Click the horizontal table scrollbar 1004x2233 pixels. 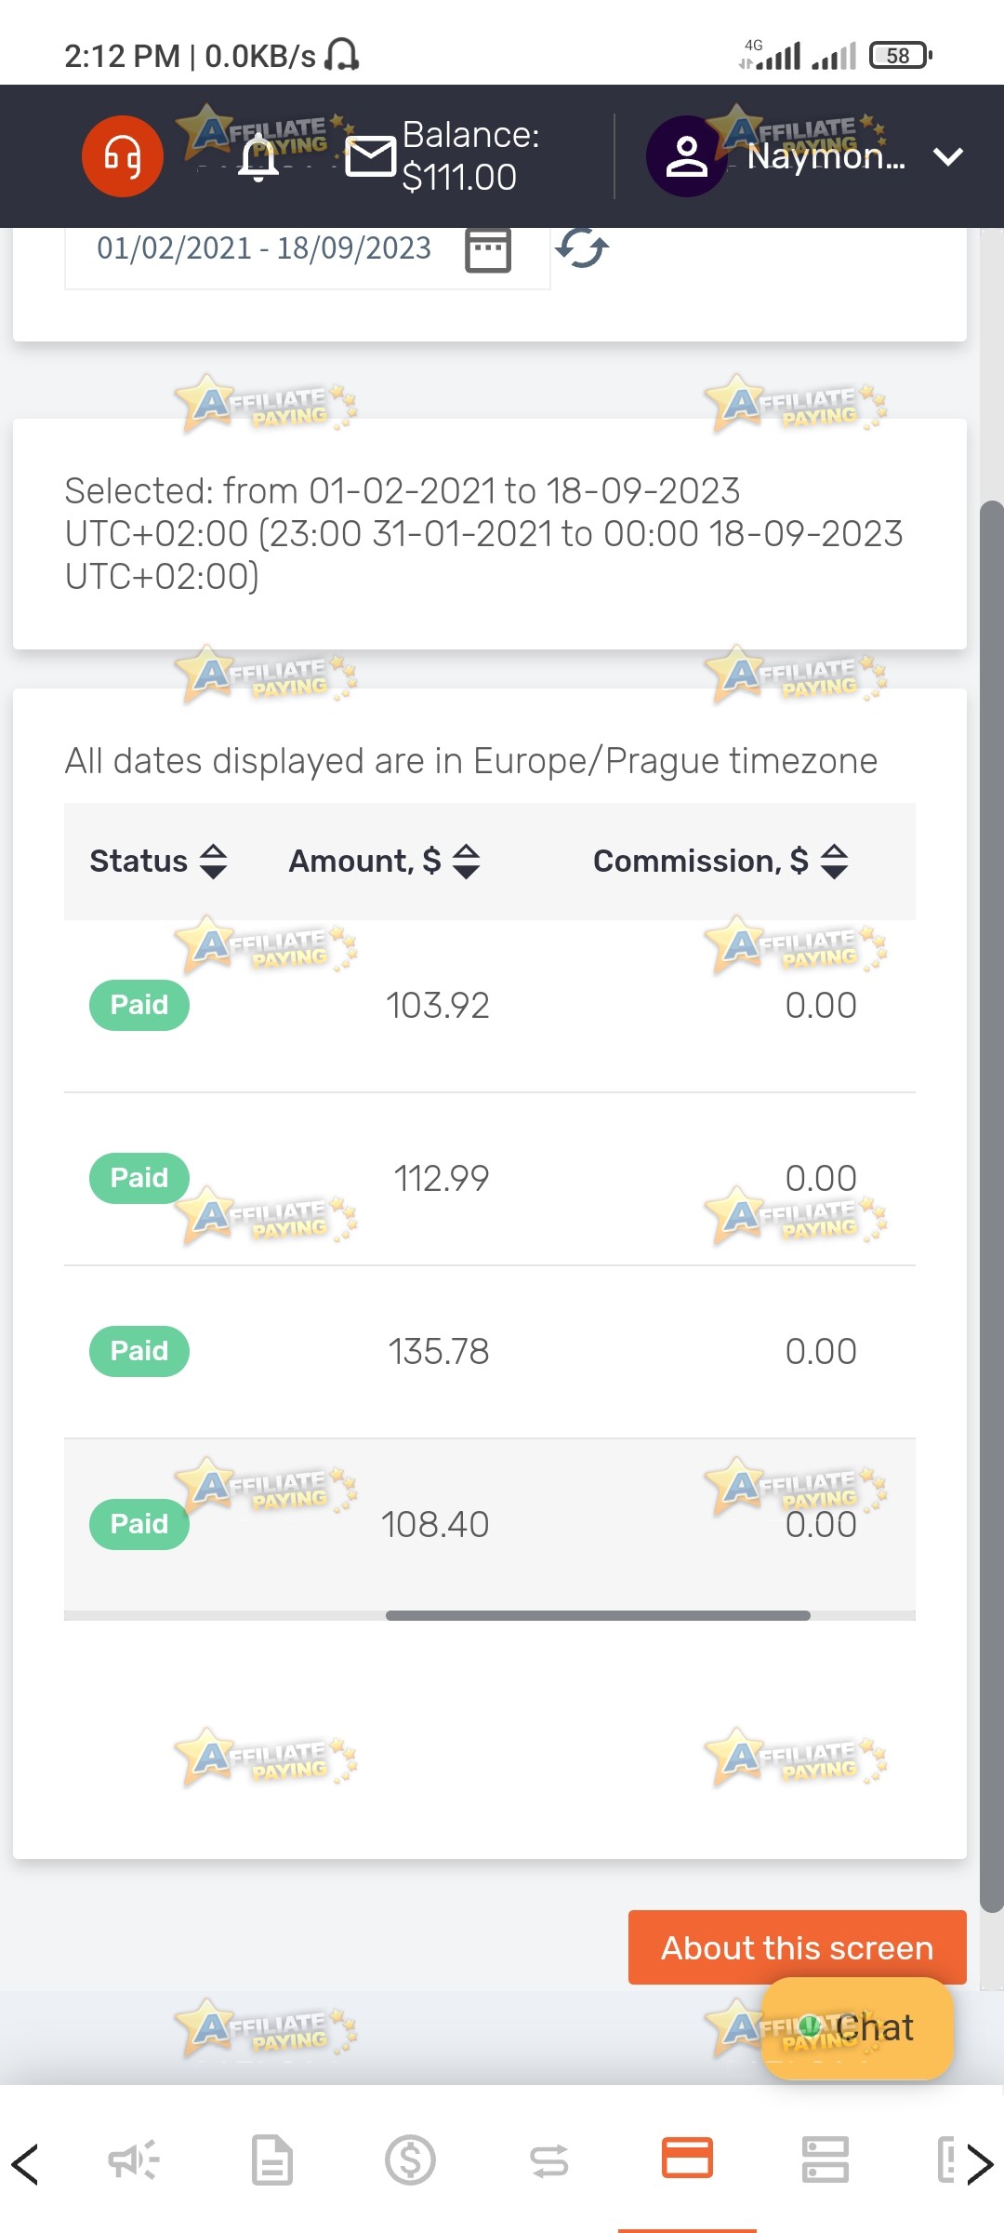point(598,1615)
